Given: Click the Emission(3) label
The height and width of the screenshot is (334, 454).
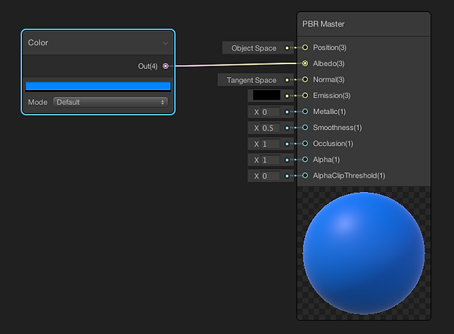Looking at the screenshot, I should (x=331, y=95).
